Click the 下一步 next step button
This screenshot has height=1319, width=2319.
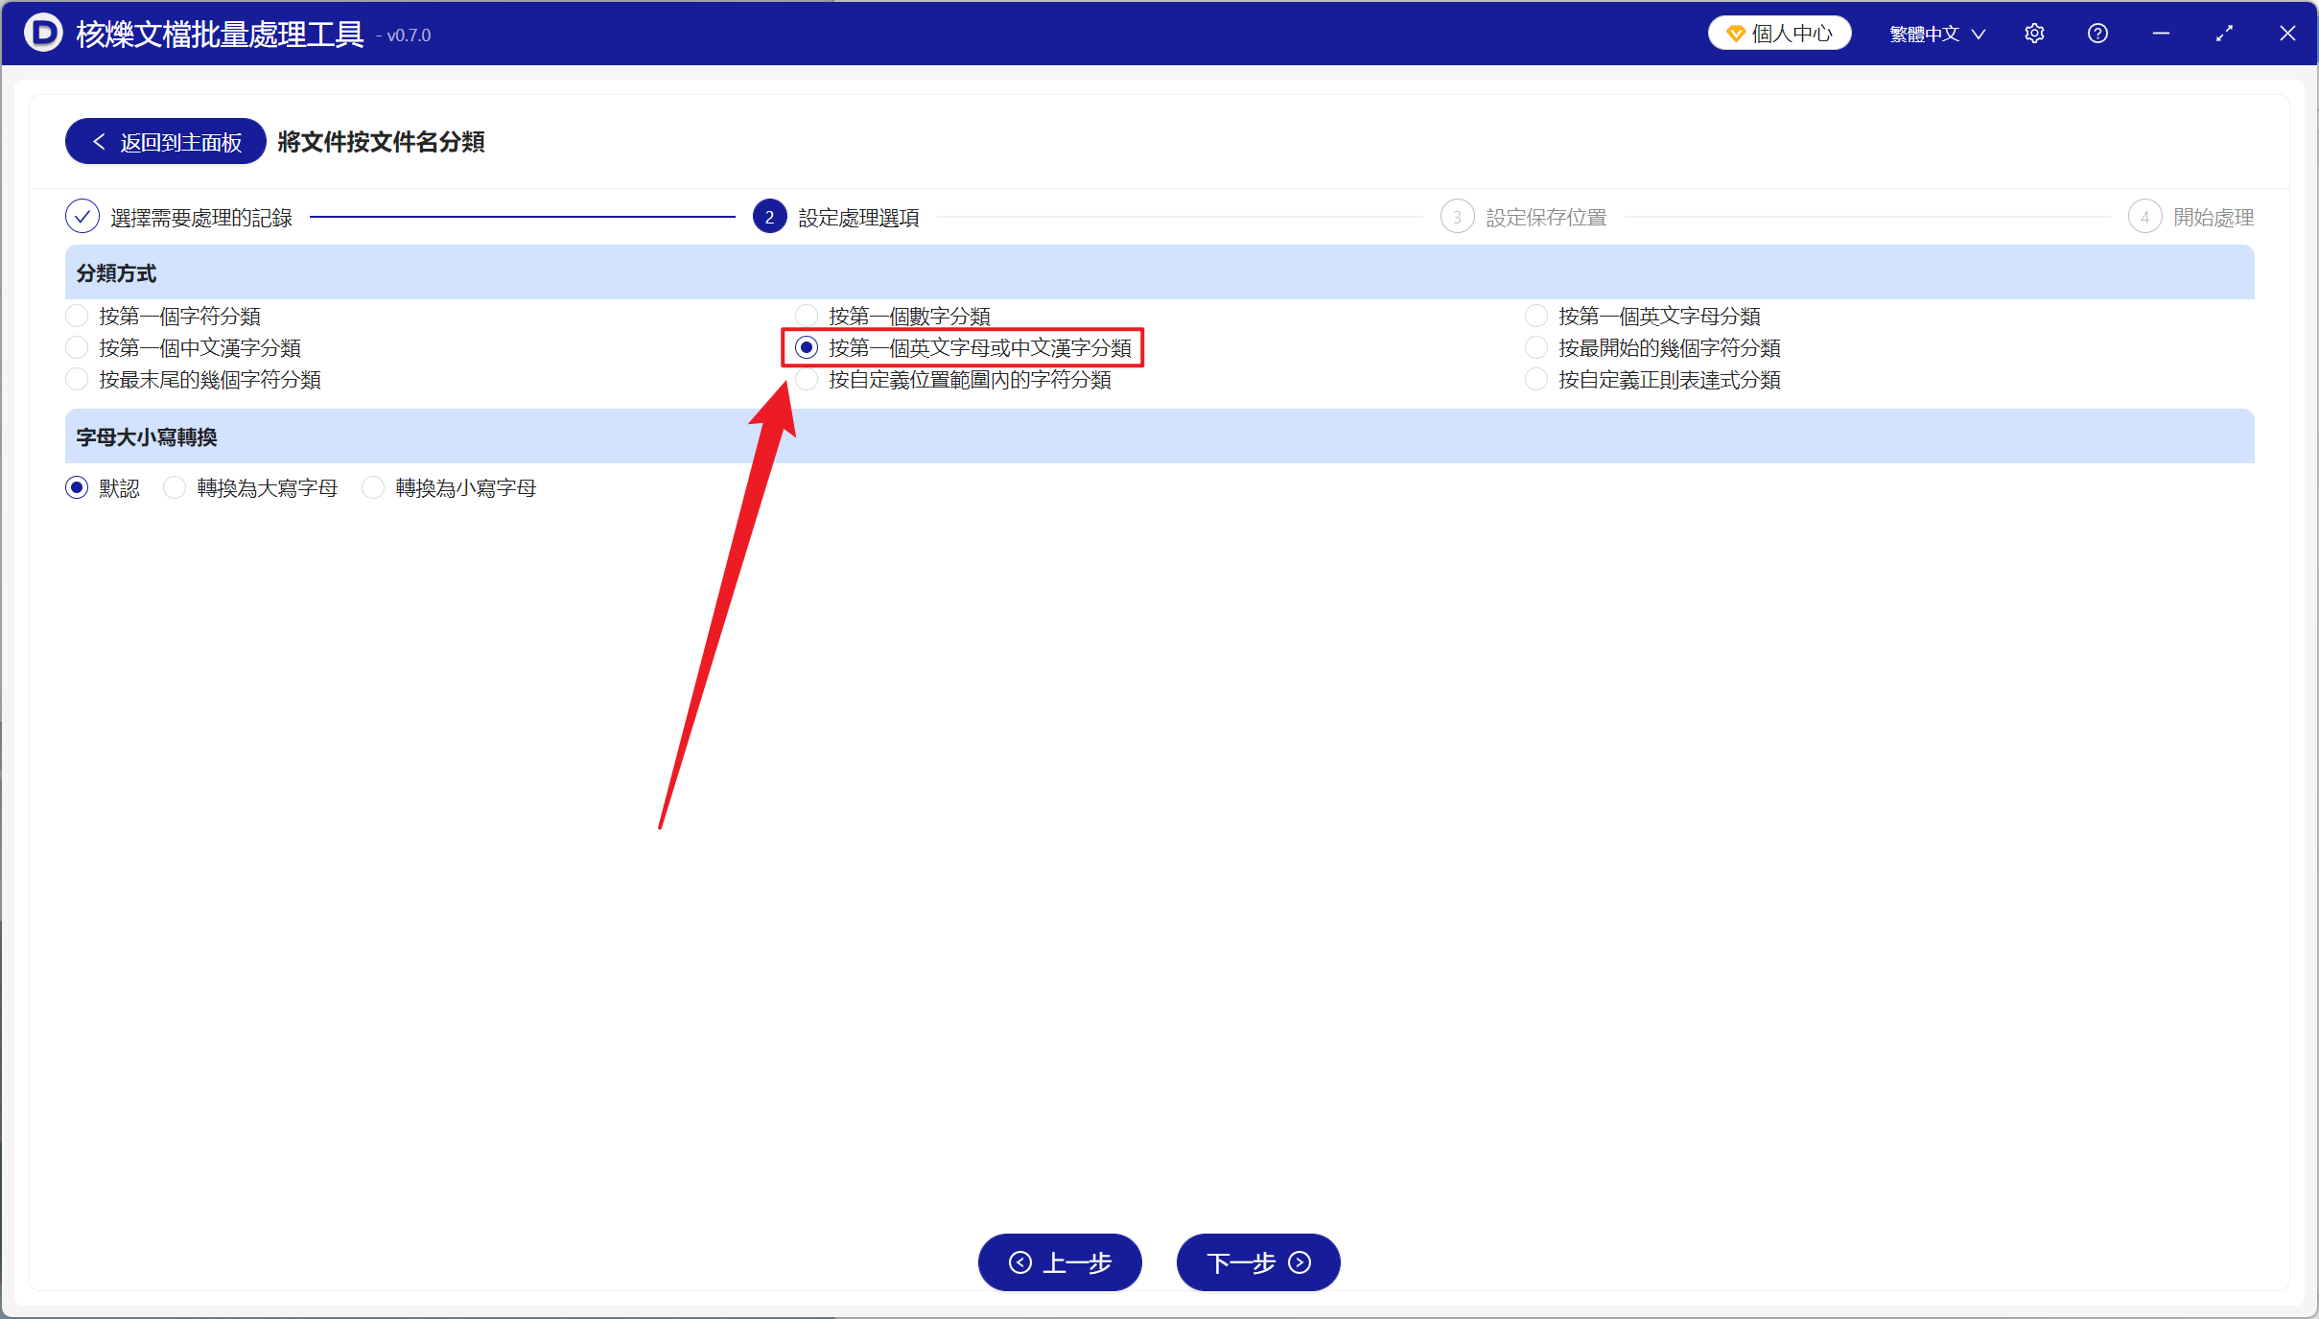(x=1257, y=1261)
